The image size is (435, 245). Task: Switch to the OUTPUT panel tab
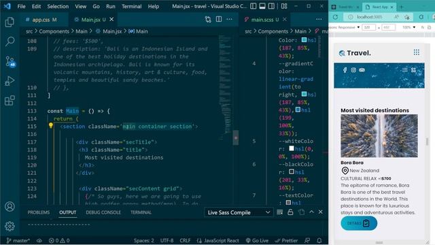pos(68,212)
